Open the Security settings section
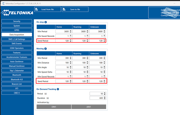 point(17,21)
